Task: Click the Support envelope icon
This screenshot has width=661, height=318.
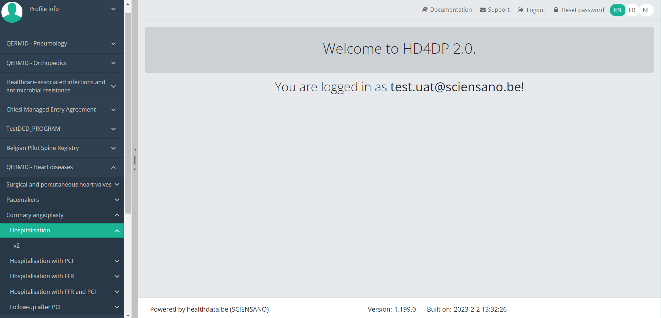Action: tap(483, 10)
